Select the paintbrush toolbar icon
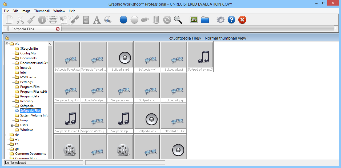Image resolution: width=341 pixels, height=168 pixels. tap(31, 20)
